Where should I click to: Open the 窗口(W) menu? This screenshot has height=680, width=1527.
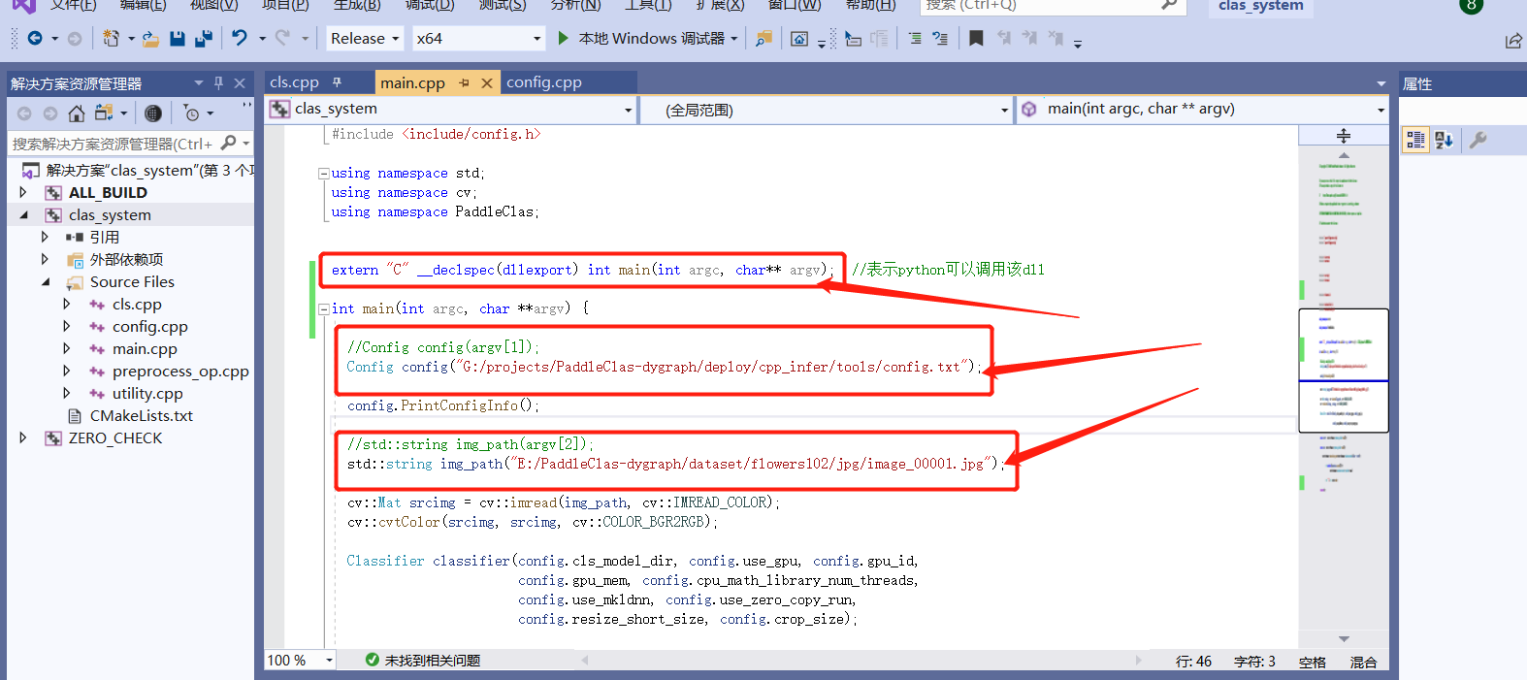point(795,5)
